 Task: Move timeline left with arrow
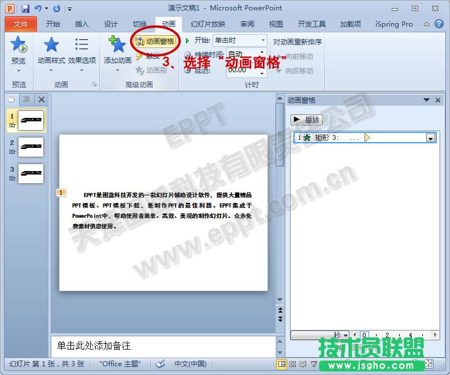[x=355, y=335]
